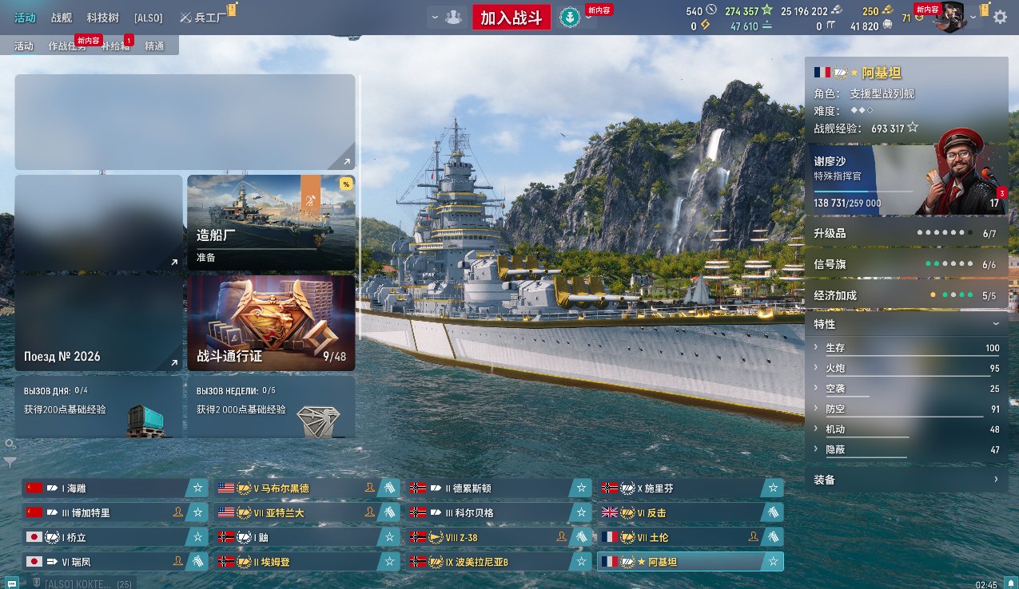
Task: Click the red 加入战斗 battle button
Action: coord(511,17)
